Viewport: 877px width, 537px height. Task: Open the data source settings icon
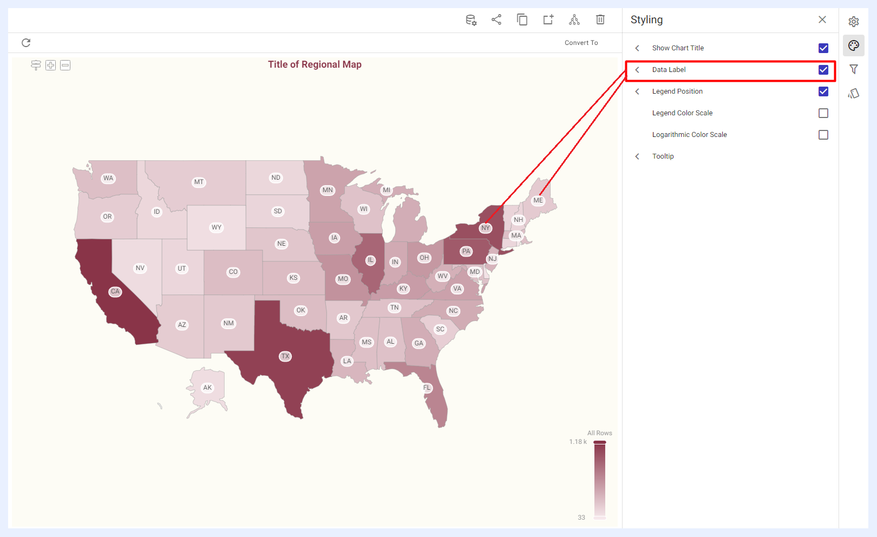[471, 20]
